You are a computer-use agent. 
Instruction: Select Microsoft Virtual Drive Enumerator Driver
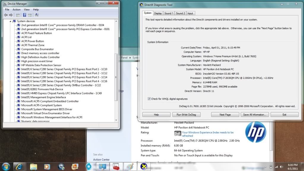(45, 113)
